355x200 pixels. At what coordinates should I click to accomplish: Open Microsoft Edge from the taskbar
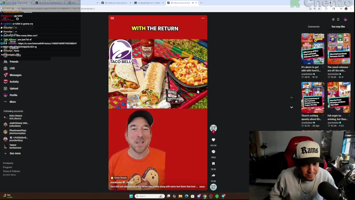click(x=186, y=196)
